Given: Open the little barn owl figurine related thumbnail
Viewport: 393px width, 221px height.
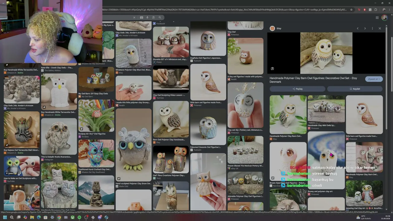Looking at the screenshot, I should tap(364, 114).
